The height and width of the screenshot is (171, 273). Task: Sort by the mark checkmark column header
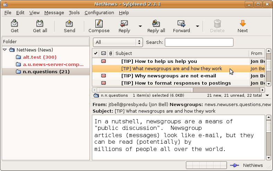96,53
